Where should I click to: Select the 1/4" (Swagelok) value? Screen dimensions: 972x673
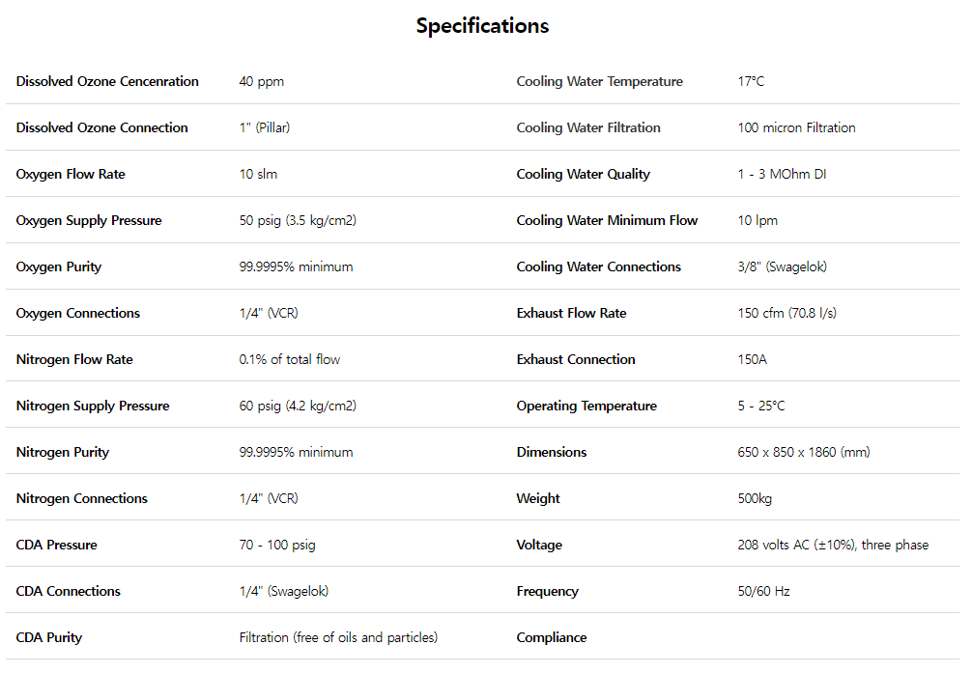pos(290,592)
